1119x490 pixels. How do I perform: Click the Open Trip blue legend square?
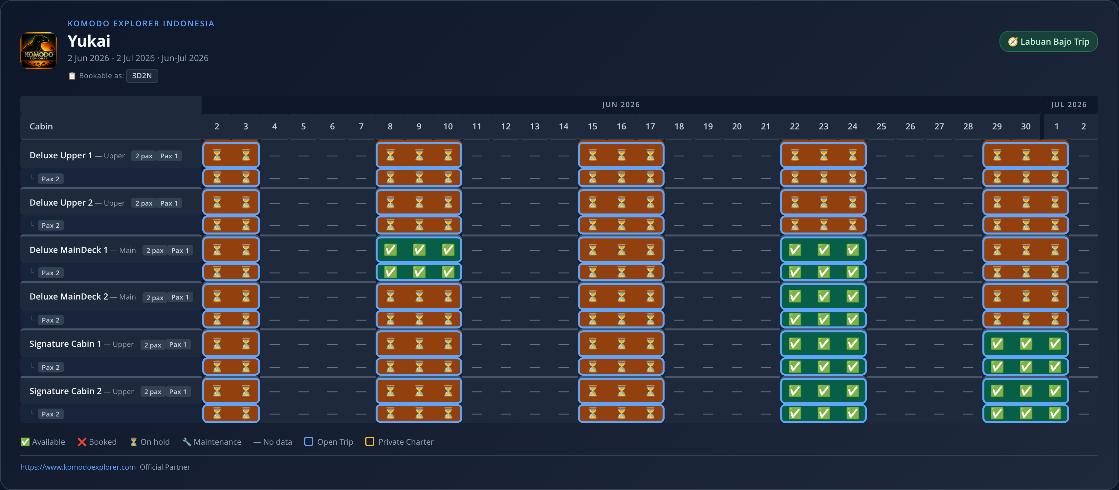308,441
